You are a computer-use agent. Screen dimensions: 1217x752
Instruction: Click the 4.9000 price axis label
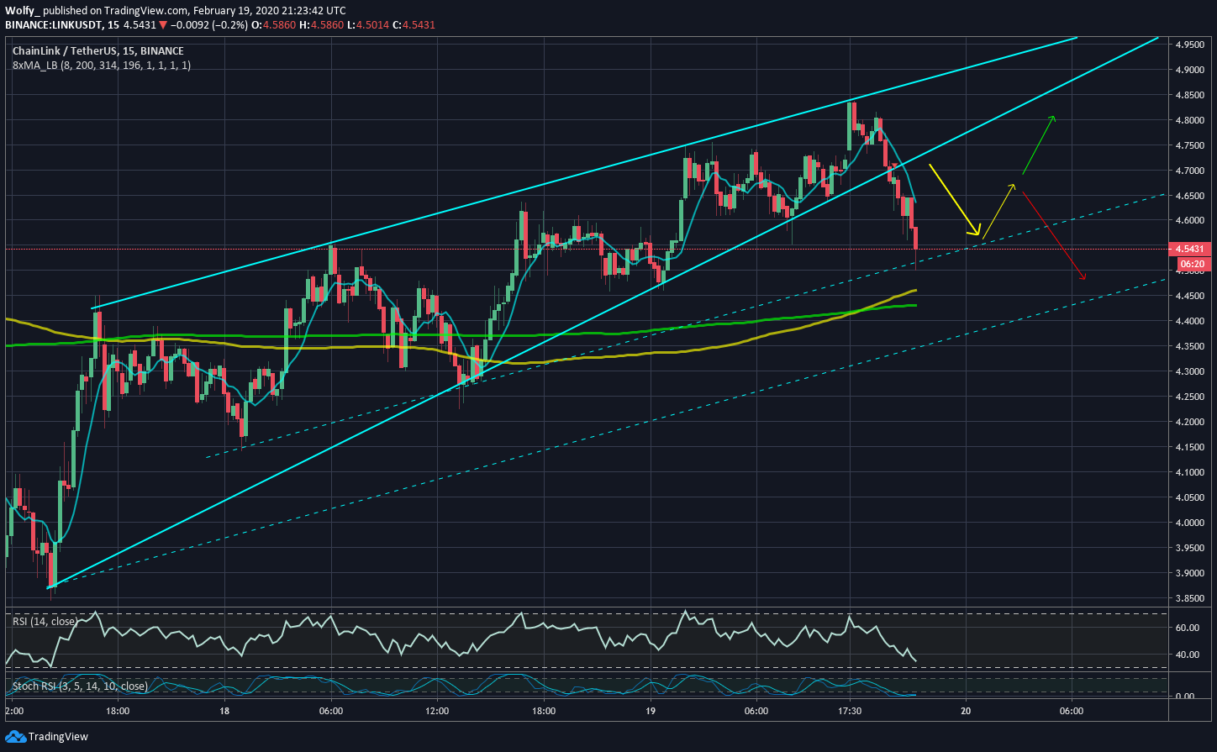(x=1192, y=70)
